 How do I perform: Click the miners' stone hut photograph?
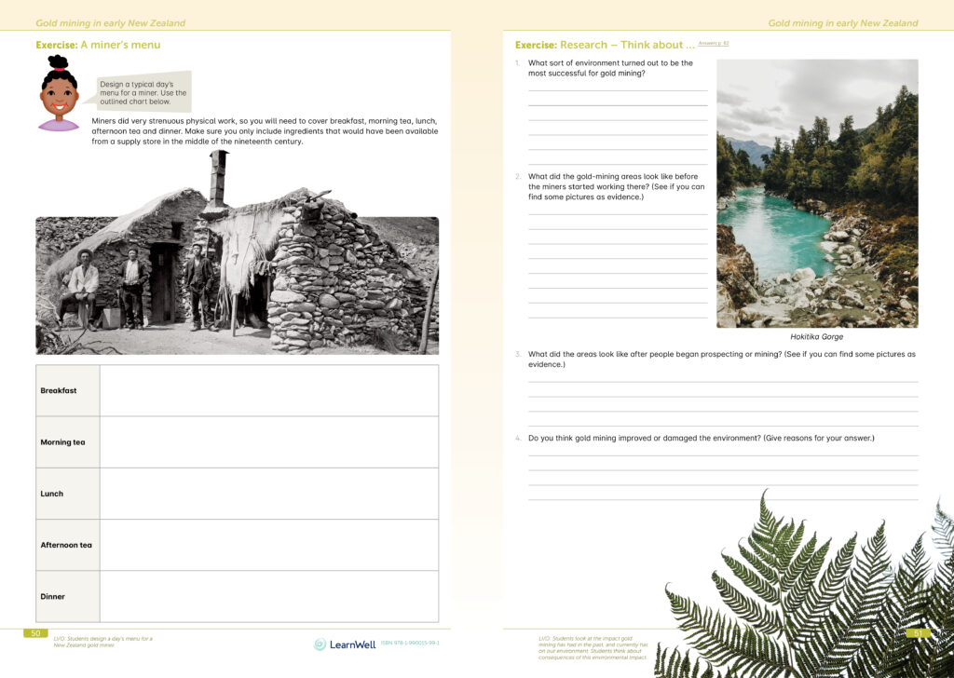point(238,252)
